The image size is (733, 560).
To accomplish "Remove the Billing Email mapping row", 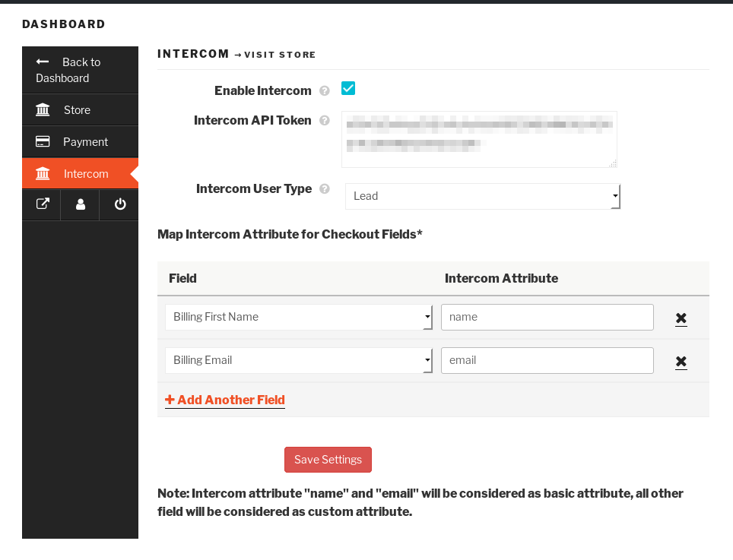I will [681, 362].
